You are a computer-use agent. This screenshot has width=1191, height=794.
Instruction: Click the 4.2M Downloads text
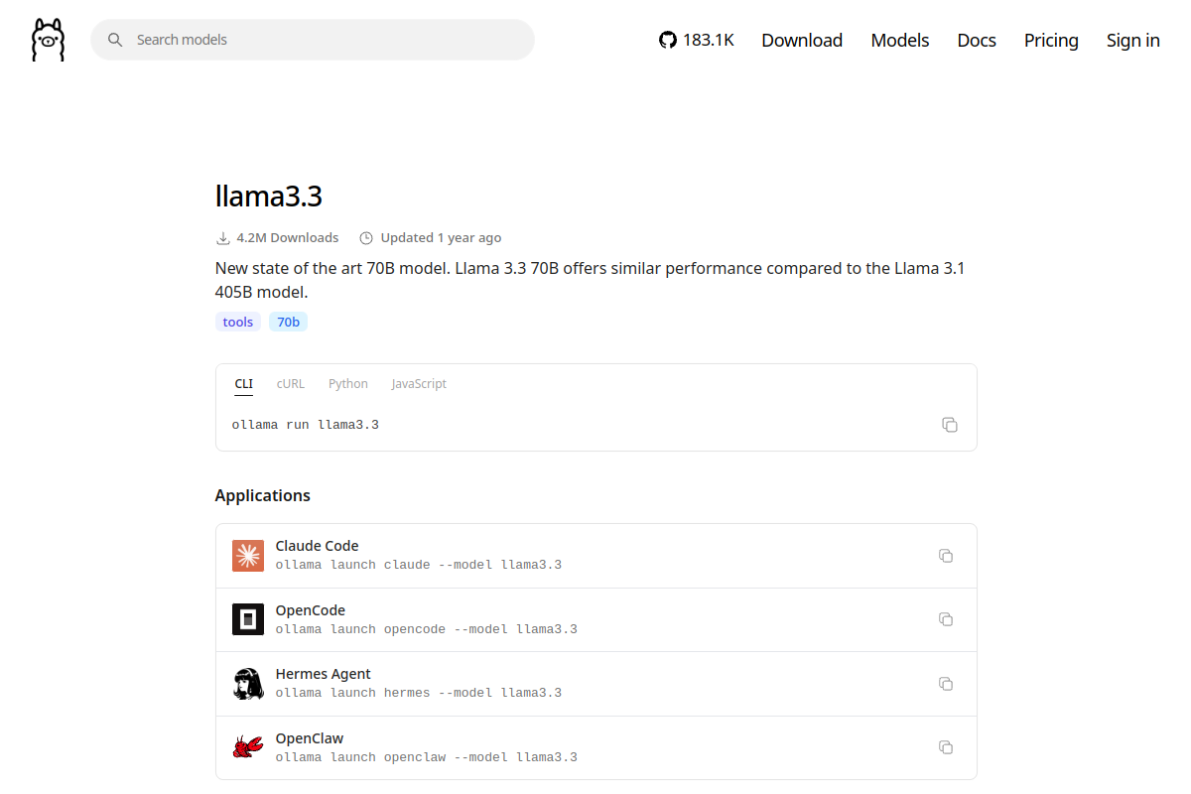click(288, 238)
